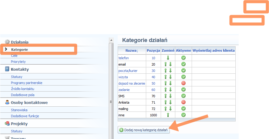Move email category up with green arrow
The image size is (269, 139).
pos(166,64)
